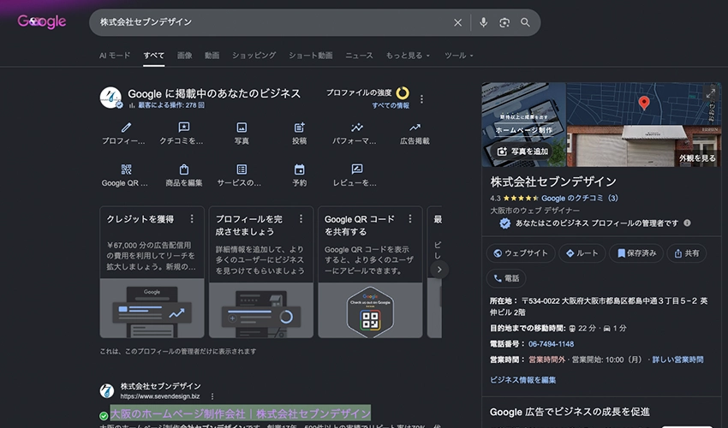Image resolution: width=728 pixels, height=428 pixels.
Task: Click phone number 06-7494-1148
Action: (551, 344)
